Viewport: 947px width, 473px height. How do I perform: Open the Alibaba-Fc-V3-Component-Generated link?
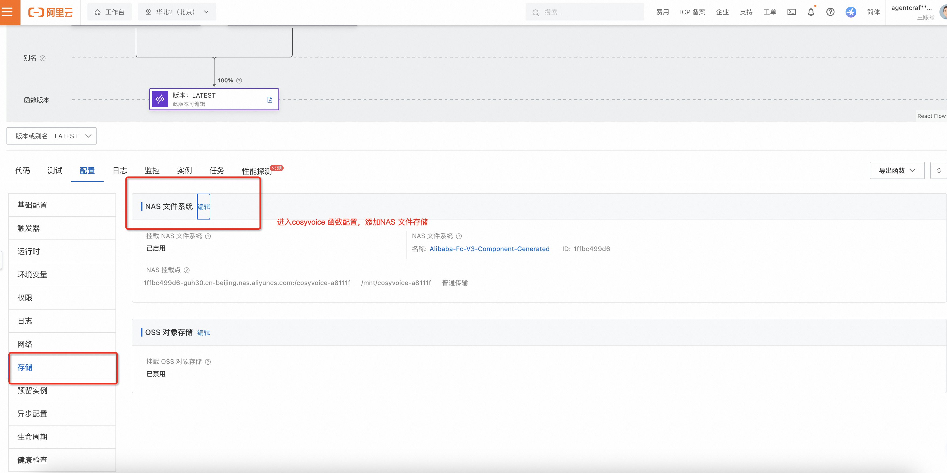point(489,249)
